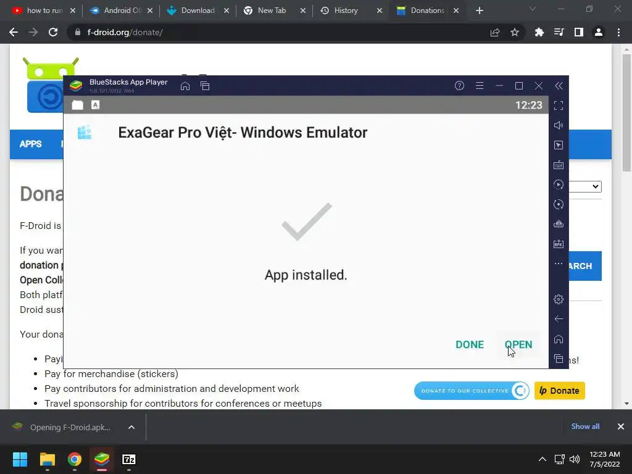Click the Chrome taskbar icon
Viewport: 632px width, 474px height.
pyautogui.click(x=75, y=459)
